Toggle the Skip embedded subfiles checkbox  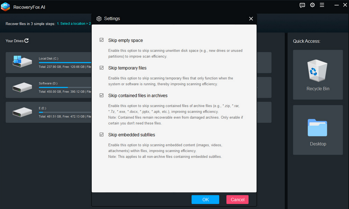pos(102,135)
